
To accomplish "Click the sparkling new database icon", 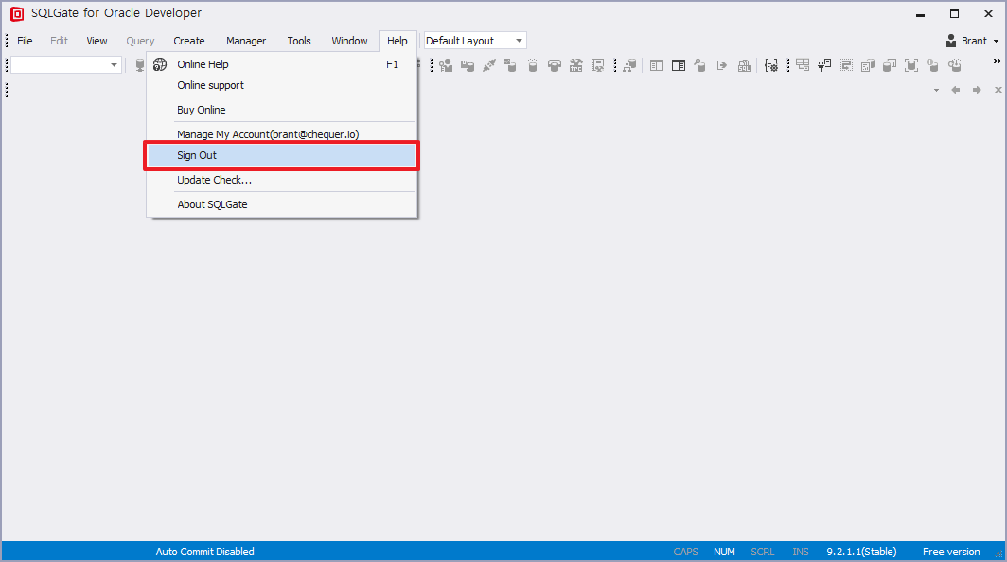I will [x=533, y=65].
